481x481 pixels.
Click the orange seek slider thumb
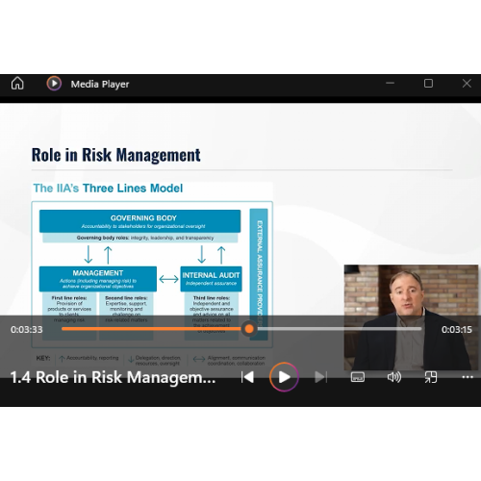[249, 329]
